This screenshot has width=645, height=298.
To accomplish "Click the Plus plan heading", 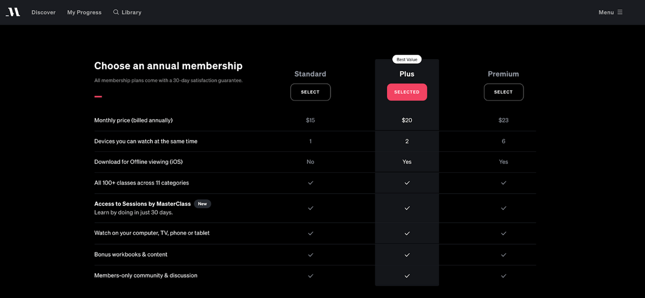I will pyautogui.click(x=407, y=74).
